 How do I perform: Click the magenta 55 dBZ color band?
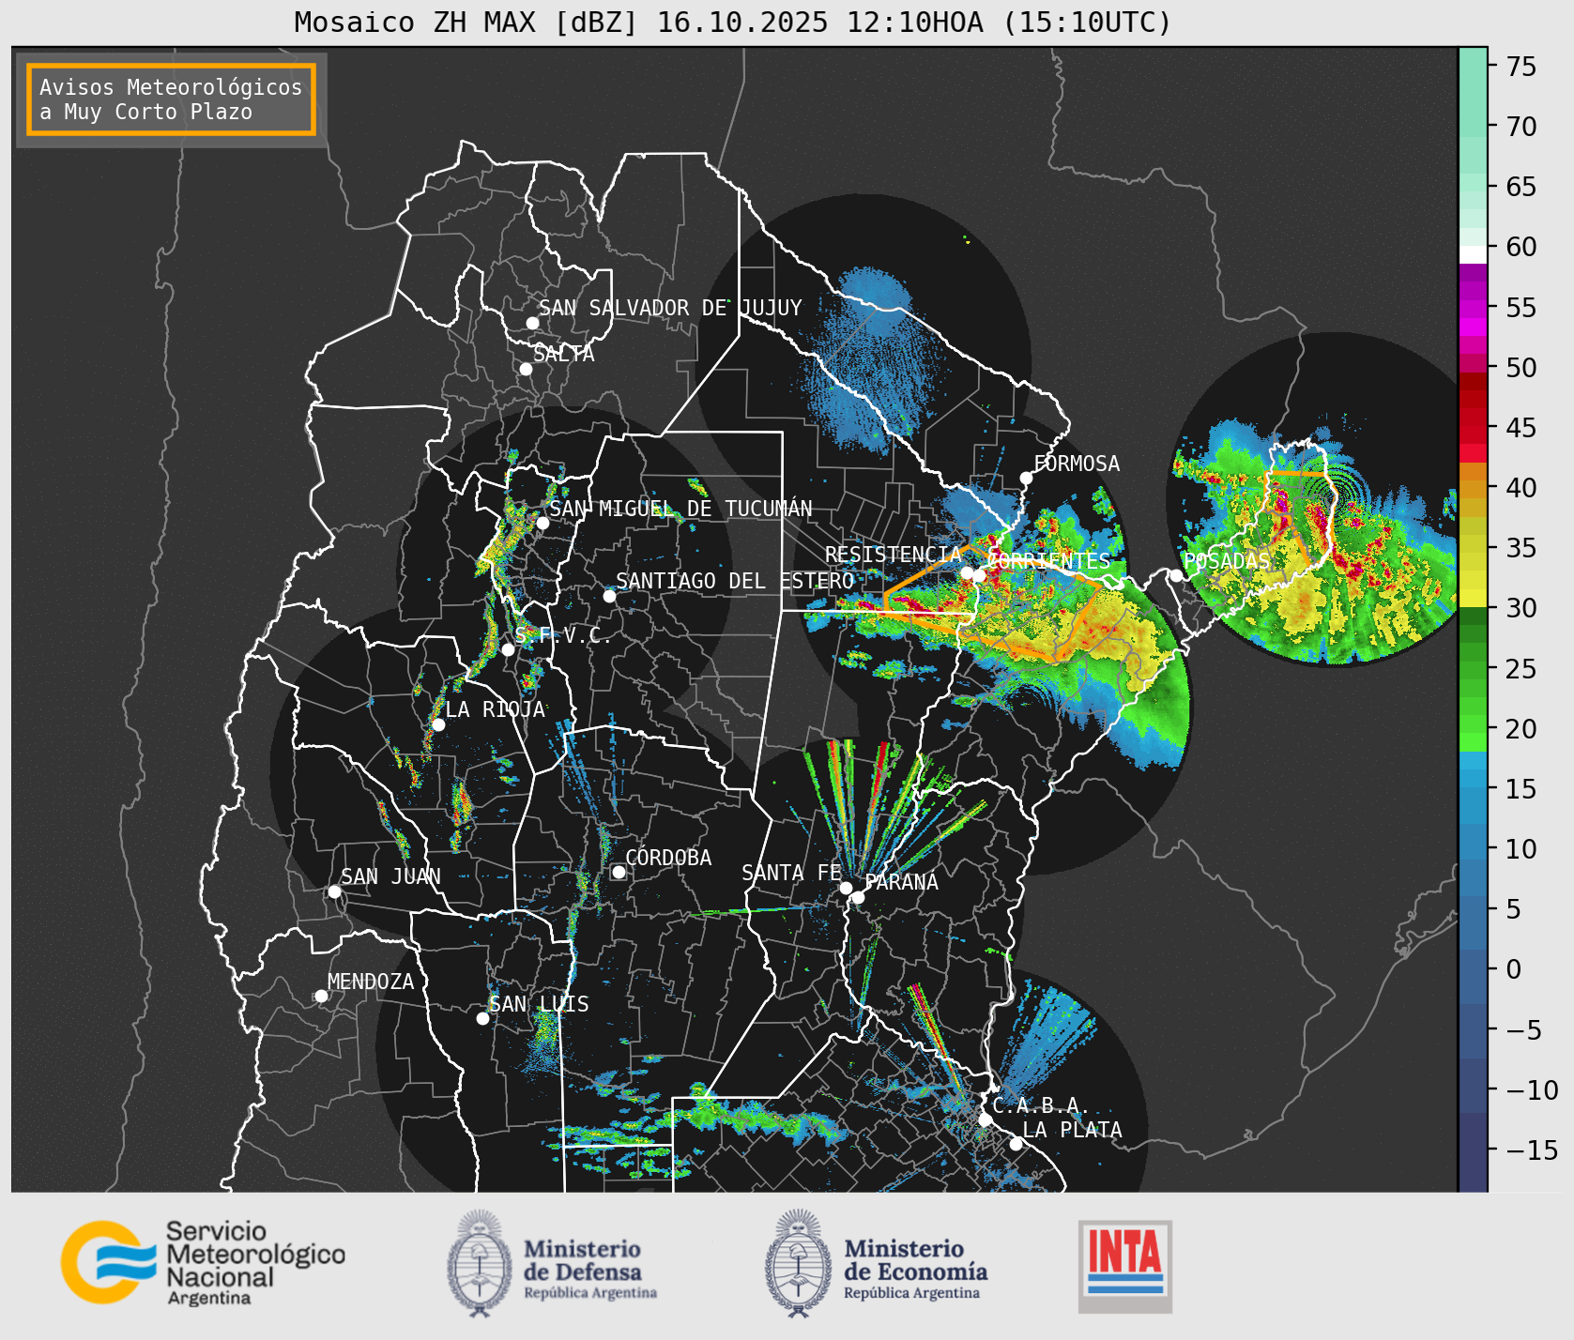1473,307
